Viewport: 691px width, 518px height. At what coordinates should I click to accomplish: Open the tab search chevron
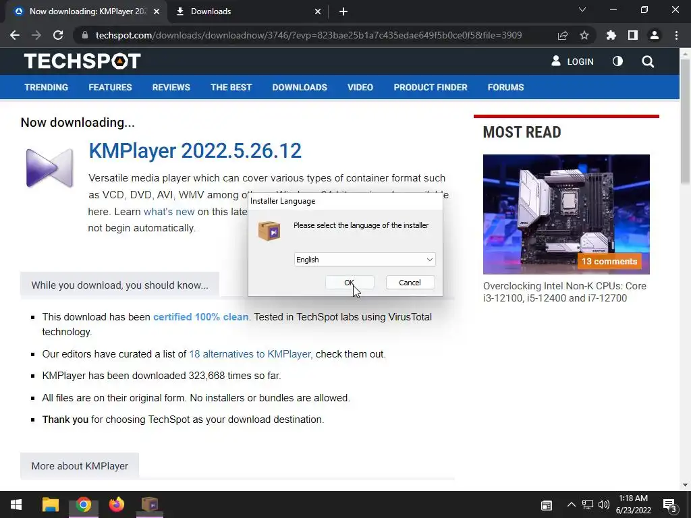(x=582, y=9)
